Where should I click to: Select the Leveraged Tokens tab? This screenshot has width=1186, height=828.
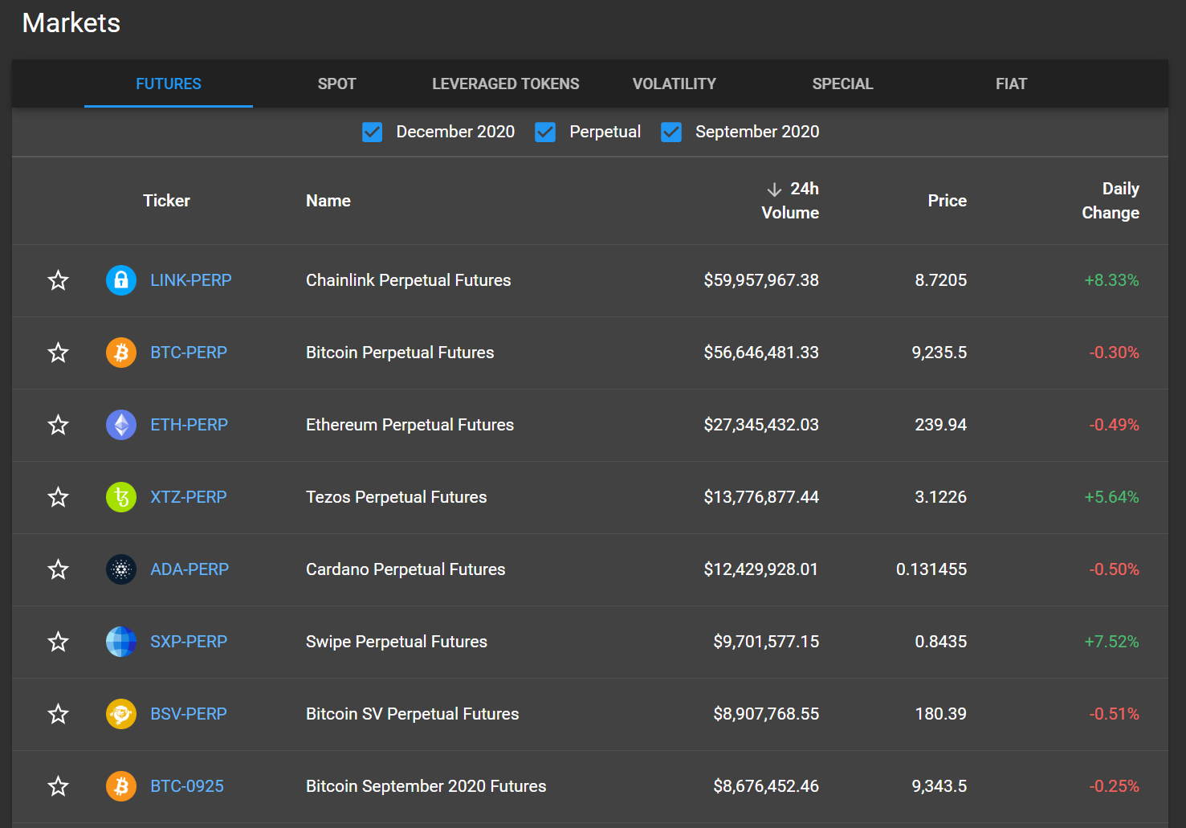tap(506, 84)
